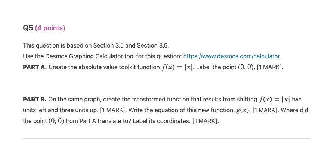Click the 'Section 3.6' text
The image size is (334, 150).
pyautogui.click(x=153, y=45)
